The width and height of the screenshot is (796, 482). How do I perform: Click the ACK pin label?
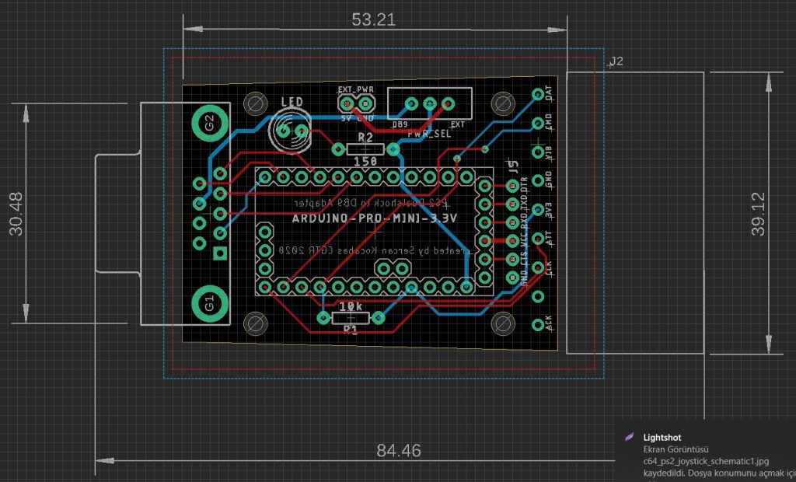click(549, 323)
